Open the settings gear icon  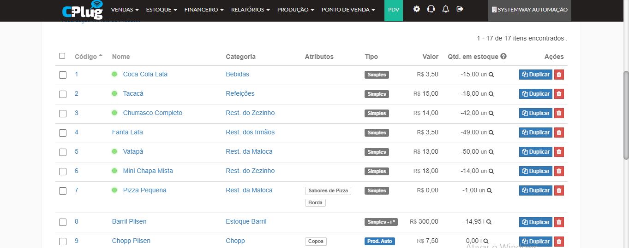[x=416, y=9]
